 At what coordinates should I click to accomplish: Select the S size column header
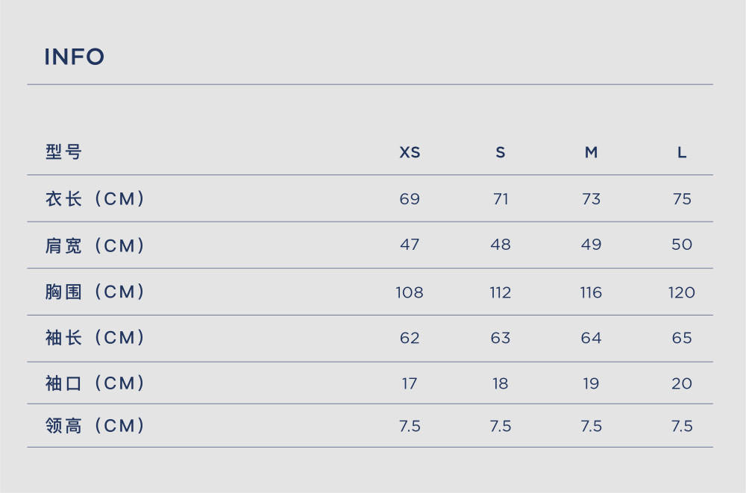pyautogui.click(x=501, y=152)
